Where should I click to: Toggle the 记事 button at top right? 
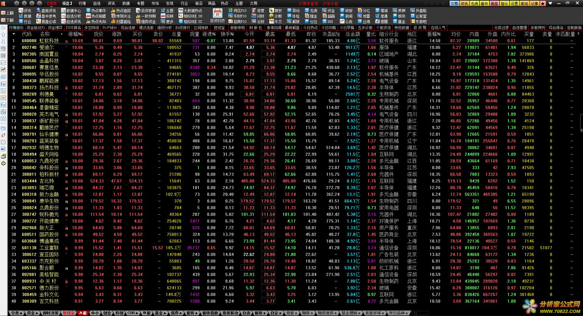pos(534,4)
